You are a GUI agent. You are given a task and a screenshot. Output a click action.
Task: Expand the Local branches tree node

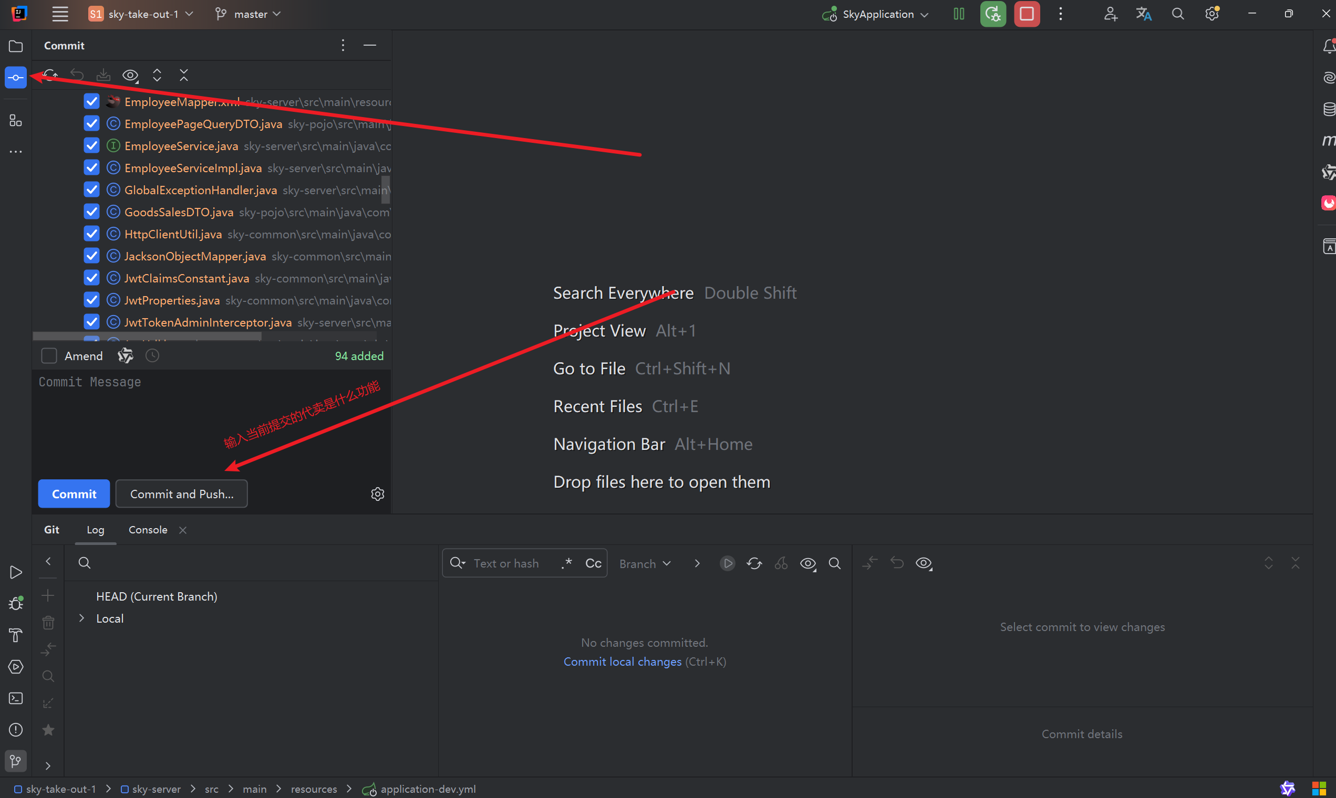click(82, 618)
